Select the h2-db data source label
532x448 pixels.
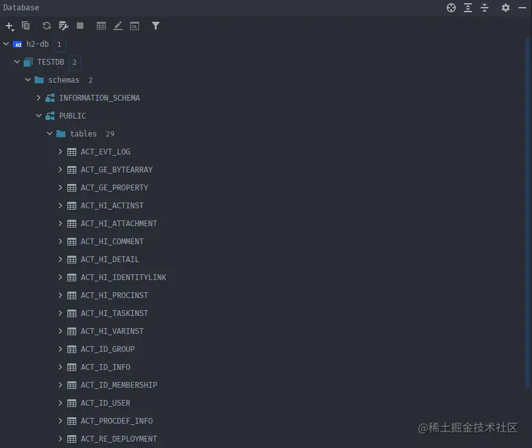point(38,44)
